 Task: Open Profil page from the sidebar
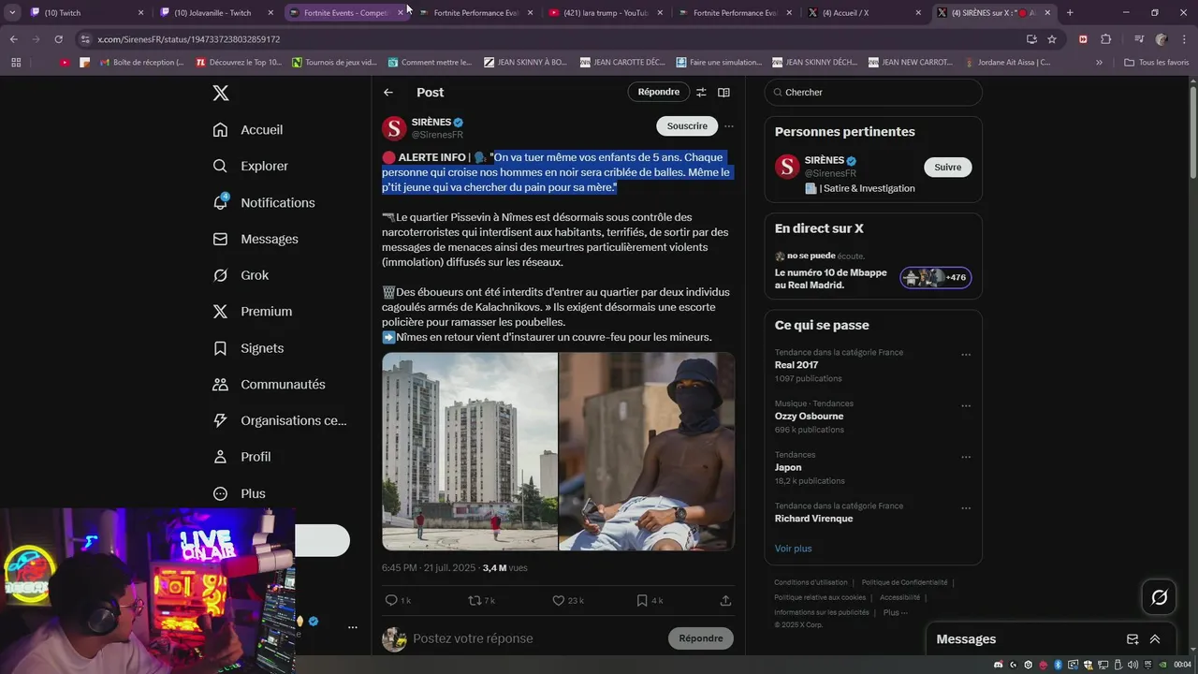pyautogui.click(x=241, y=457)
